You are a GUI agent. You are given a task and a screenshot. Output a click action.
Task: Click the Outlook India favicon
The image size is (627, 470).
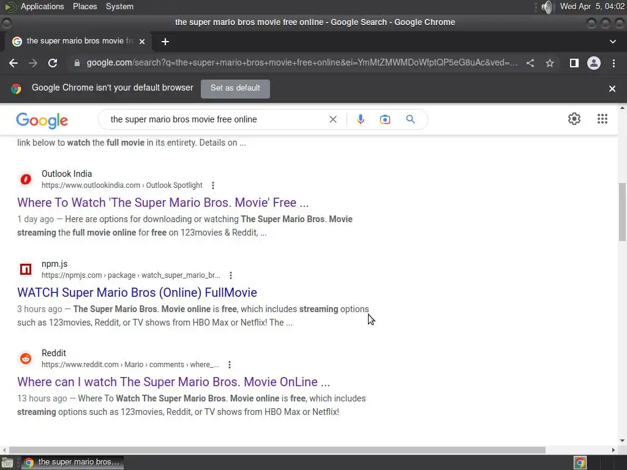click(26, 179)
